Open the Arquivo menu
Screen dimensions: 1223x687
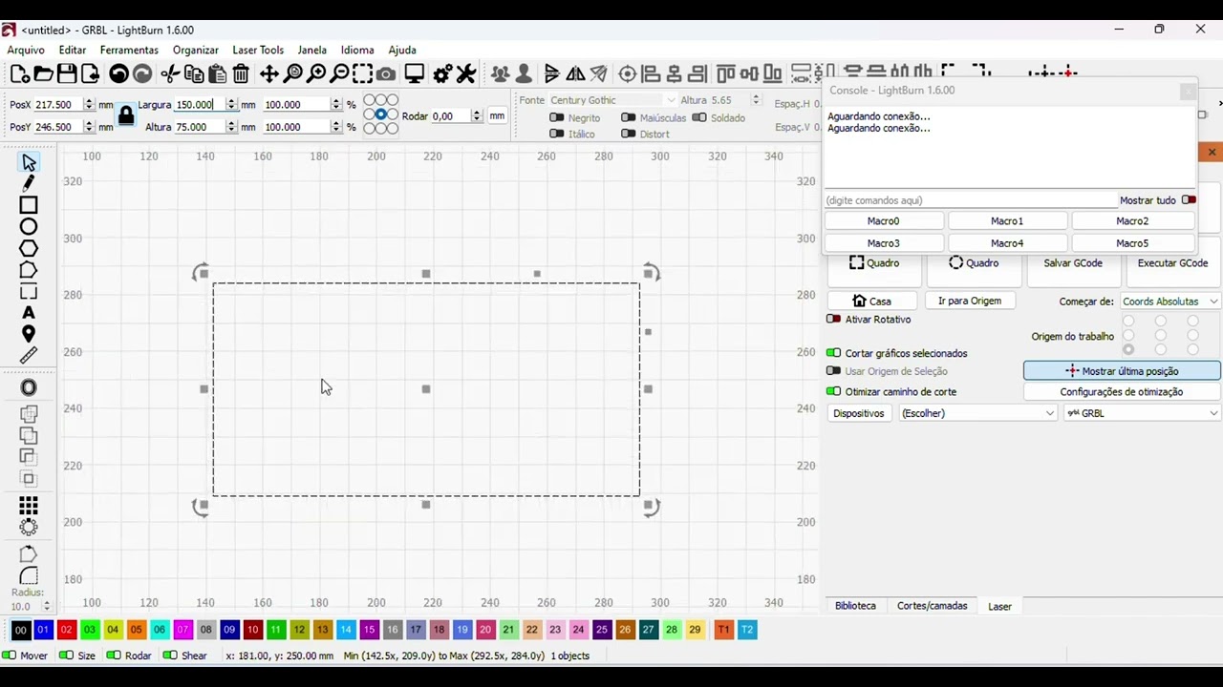click(x=26, y=50)
